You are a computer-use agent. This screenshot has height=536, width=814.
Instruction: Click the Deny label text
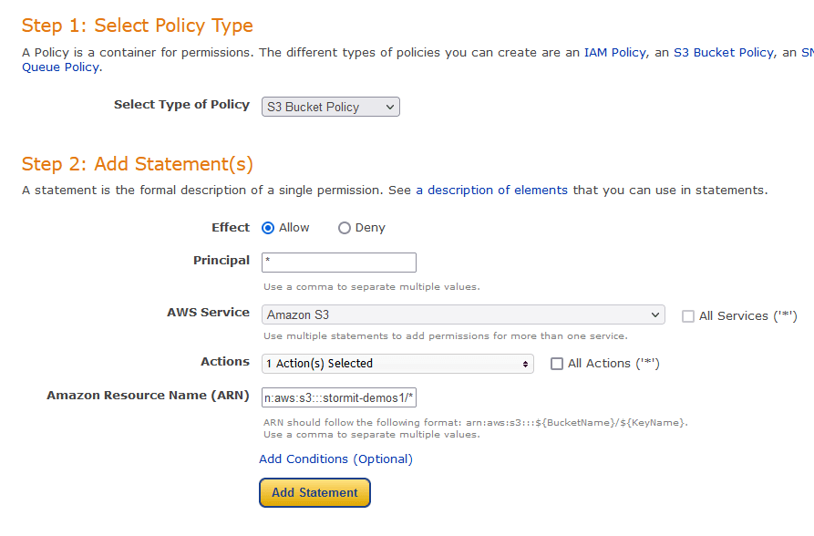(x=370, y=228)
